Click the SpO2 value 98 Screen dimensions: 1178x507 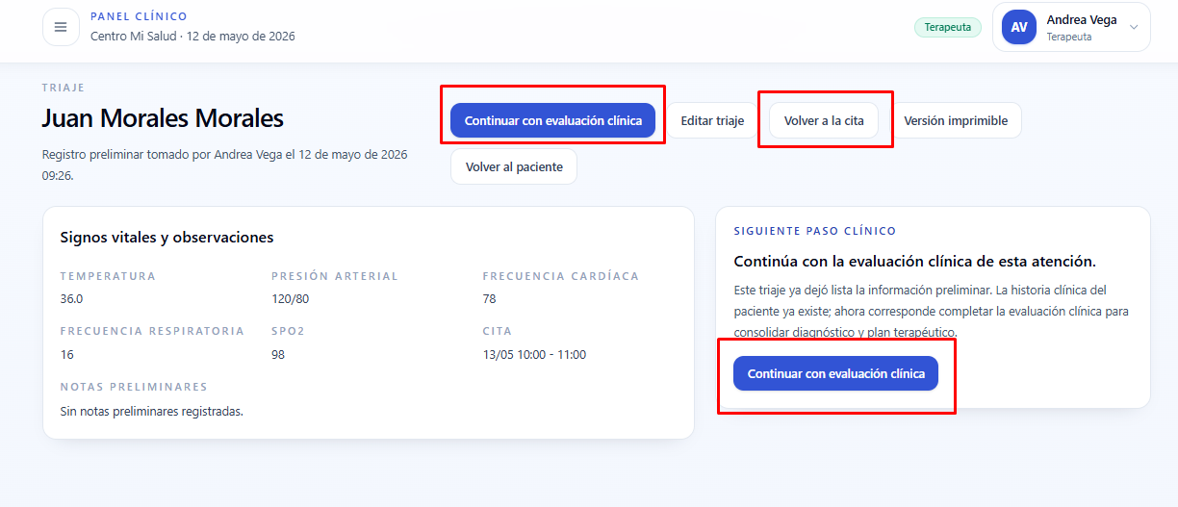pos(278,354)
